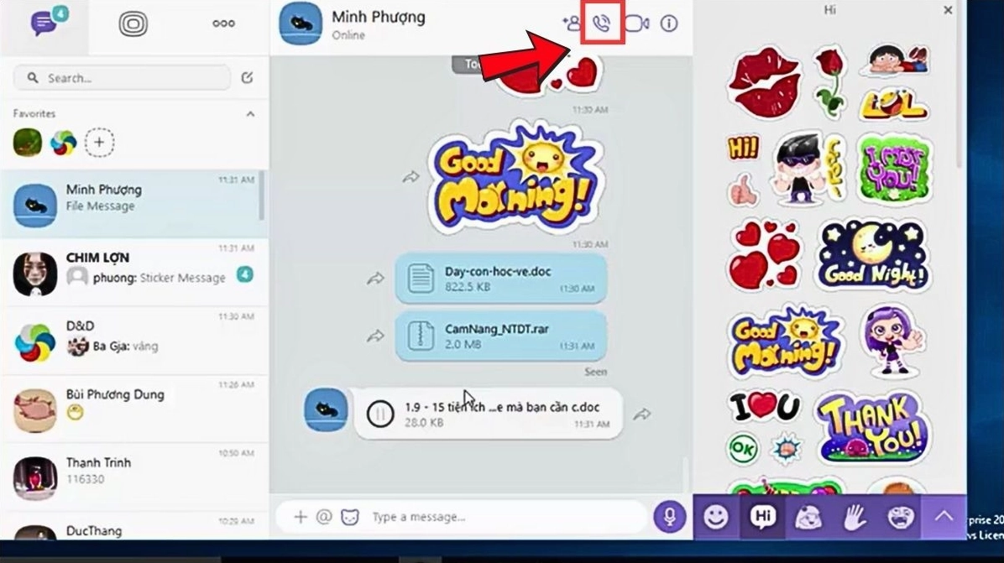This screenshot has width=1004, height=563.
Task: Open the chat info panel
Action: coord(668,24)
